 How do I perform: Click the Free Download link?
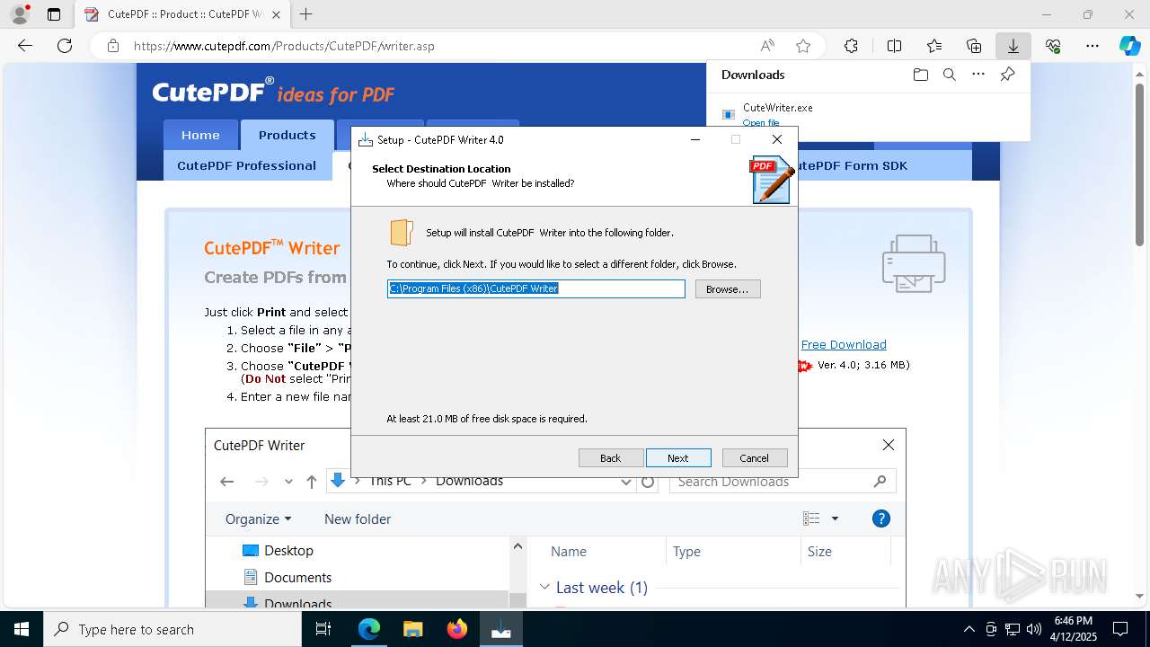(x=844, y=344)
